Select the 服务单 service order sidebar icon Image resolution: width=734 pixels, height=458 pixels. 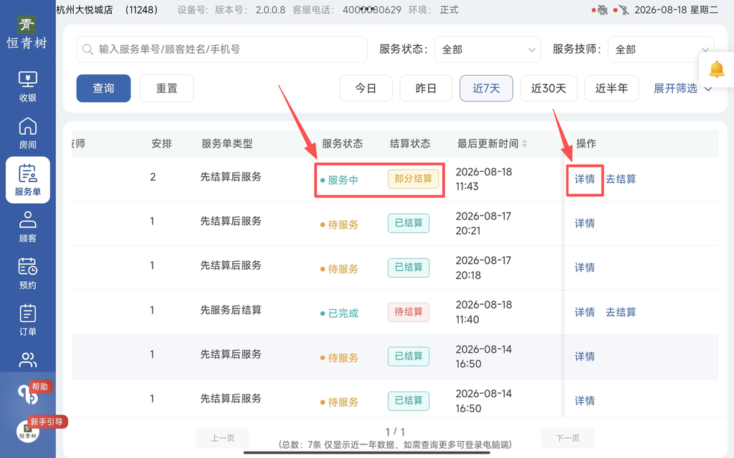coord(28,180)
